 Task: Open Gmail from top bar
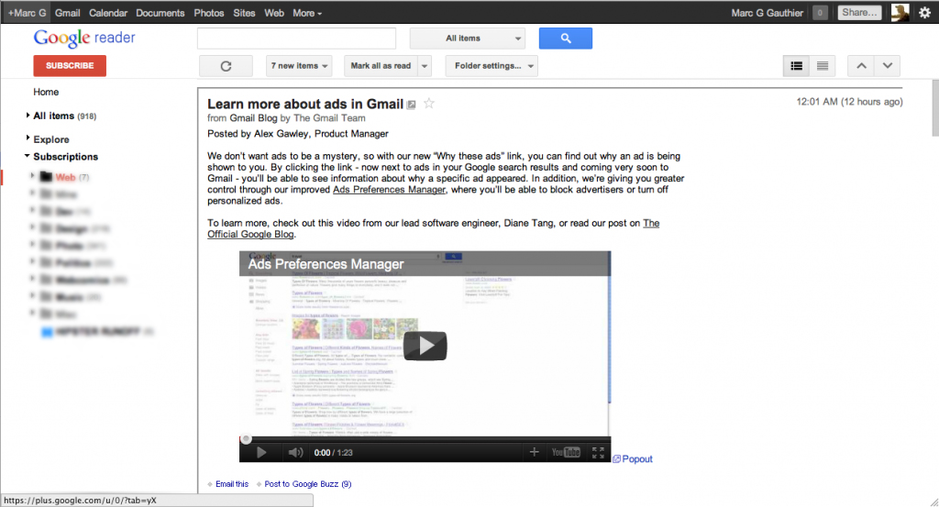[67, 13]
